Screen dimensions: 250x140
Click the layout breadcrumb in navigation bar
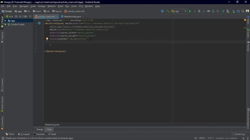tap(57, 11)
